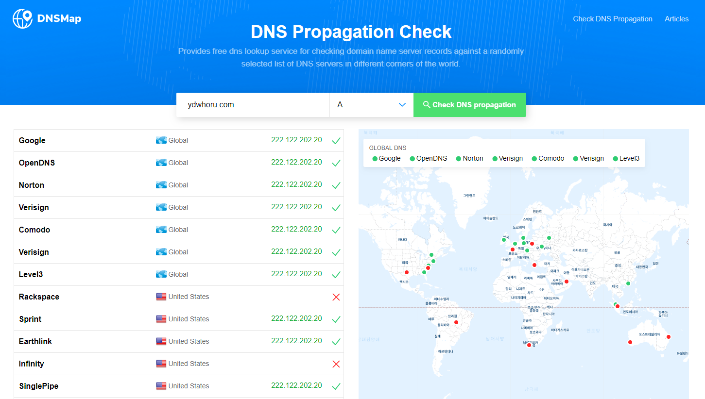705x399 pixels.
Task: Click the red cross in the Rackspace row
Action: [x=336, y=297]
